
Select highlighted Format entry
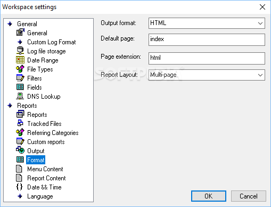point(36,160)
